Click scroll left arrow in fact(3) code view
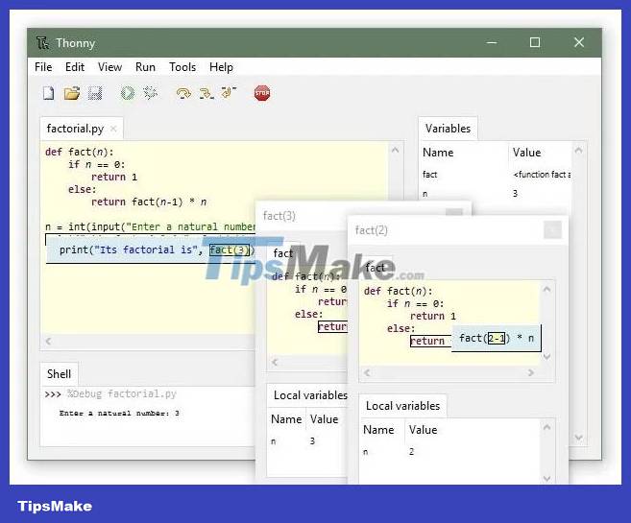 [x=275, y=362]
